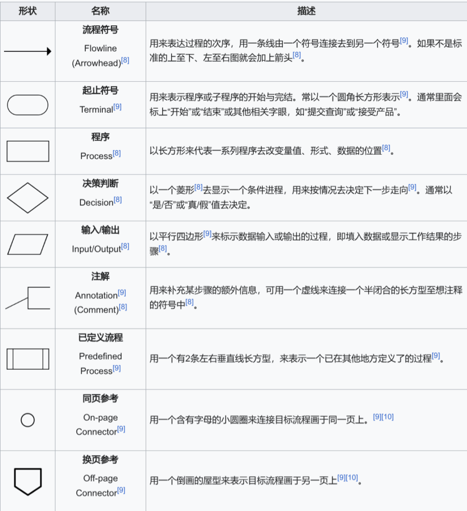This screenshot has height=511, width=467.
Task: Click the Flowline English label
Action: pos(100,48)
